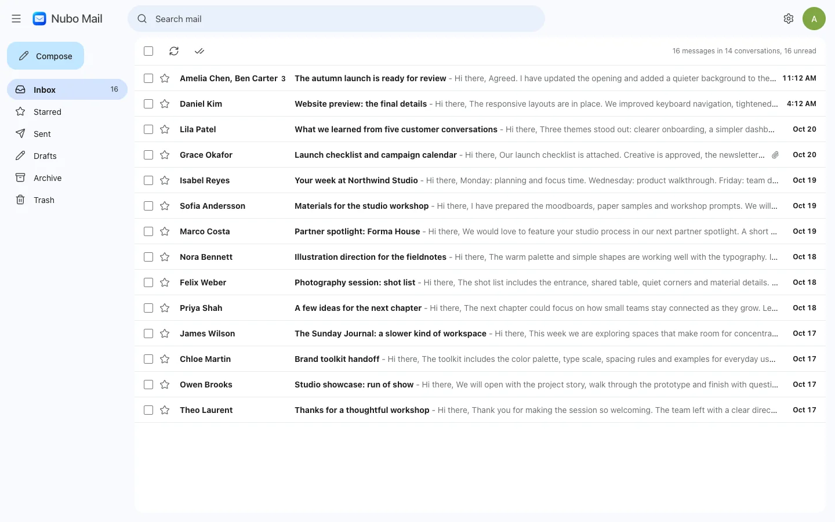Star the Priya Shah email
Screen dimensions: 835x522
(165, 308)
